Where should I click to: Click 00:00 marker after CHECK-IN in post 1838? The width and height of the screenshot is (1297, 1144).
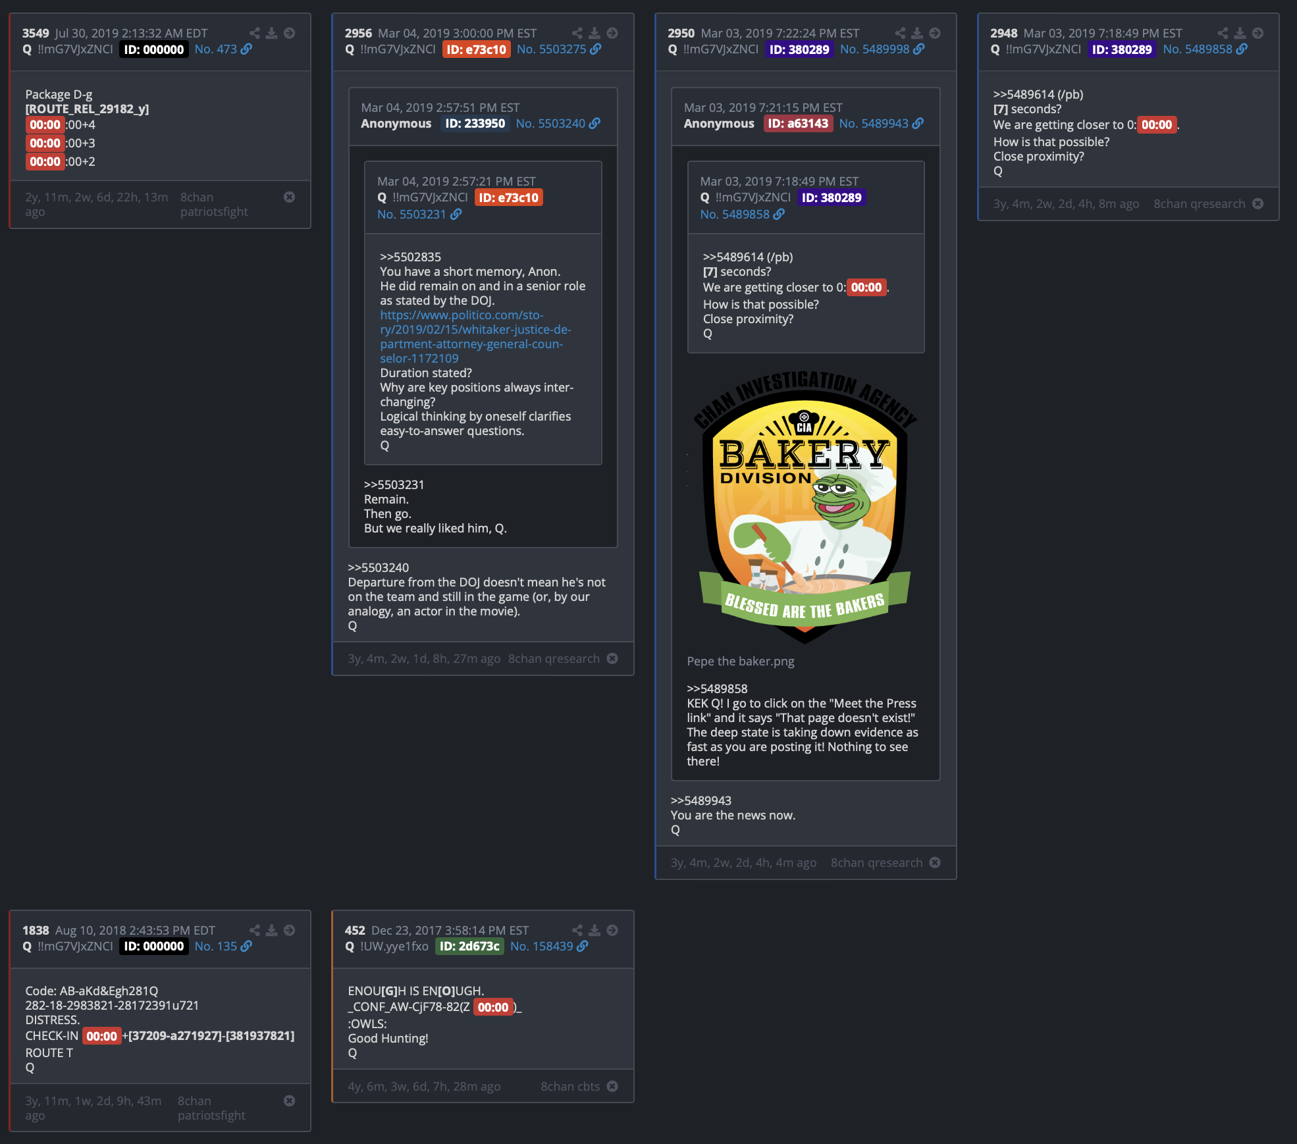pyautogui.click(x=101, y=1036)
